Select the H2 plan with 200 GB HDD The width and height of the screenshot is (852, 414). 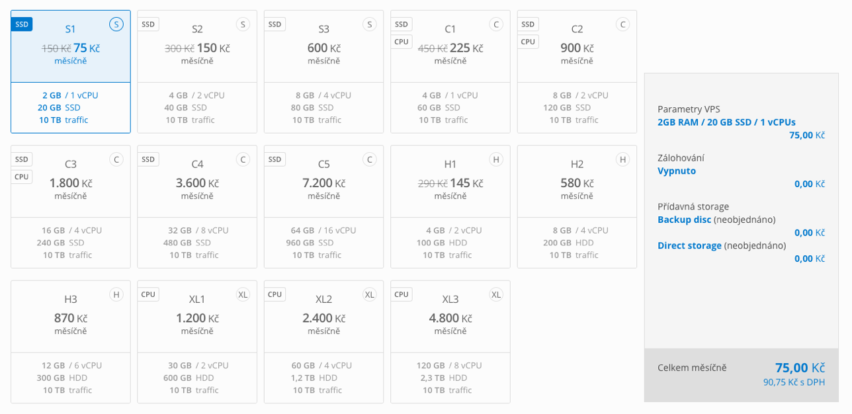pos(577,206)
